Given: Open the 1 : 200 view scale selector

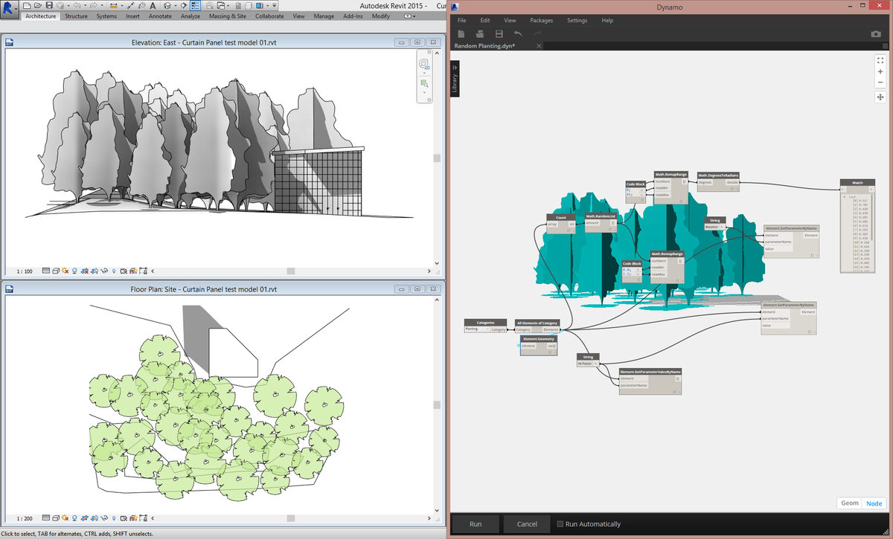Looking at the screenshot, I should coord(25,518).
